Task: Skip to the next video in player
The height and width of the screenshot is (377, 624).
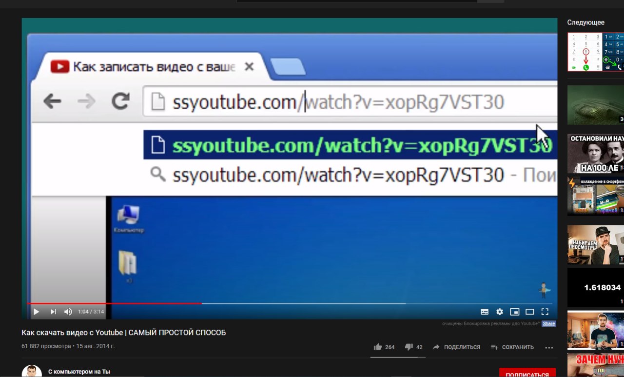Action: point(54,312)
